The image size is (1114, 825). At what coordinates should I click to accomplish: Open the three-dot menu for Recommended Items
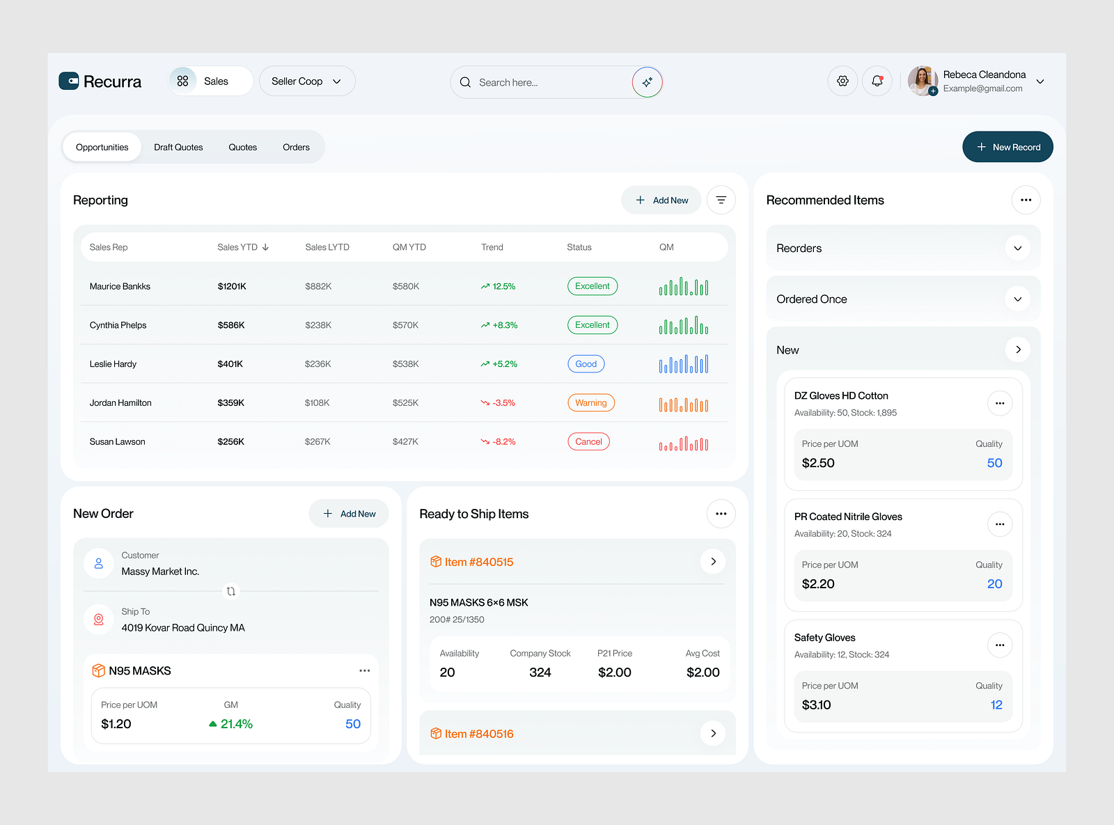point(1026,200)
